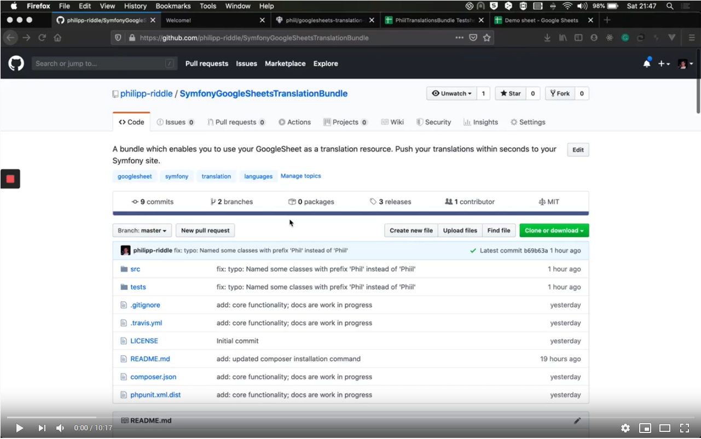This screenshot has height=439, width=701.
Task: Go to Firefox home icon
Action: point(57,38)
